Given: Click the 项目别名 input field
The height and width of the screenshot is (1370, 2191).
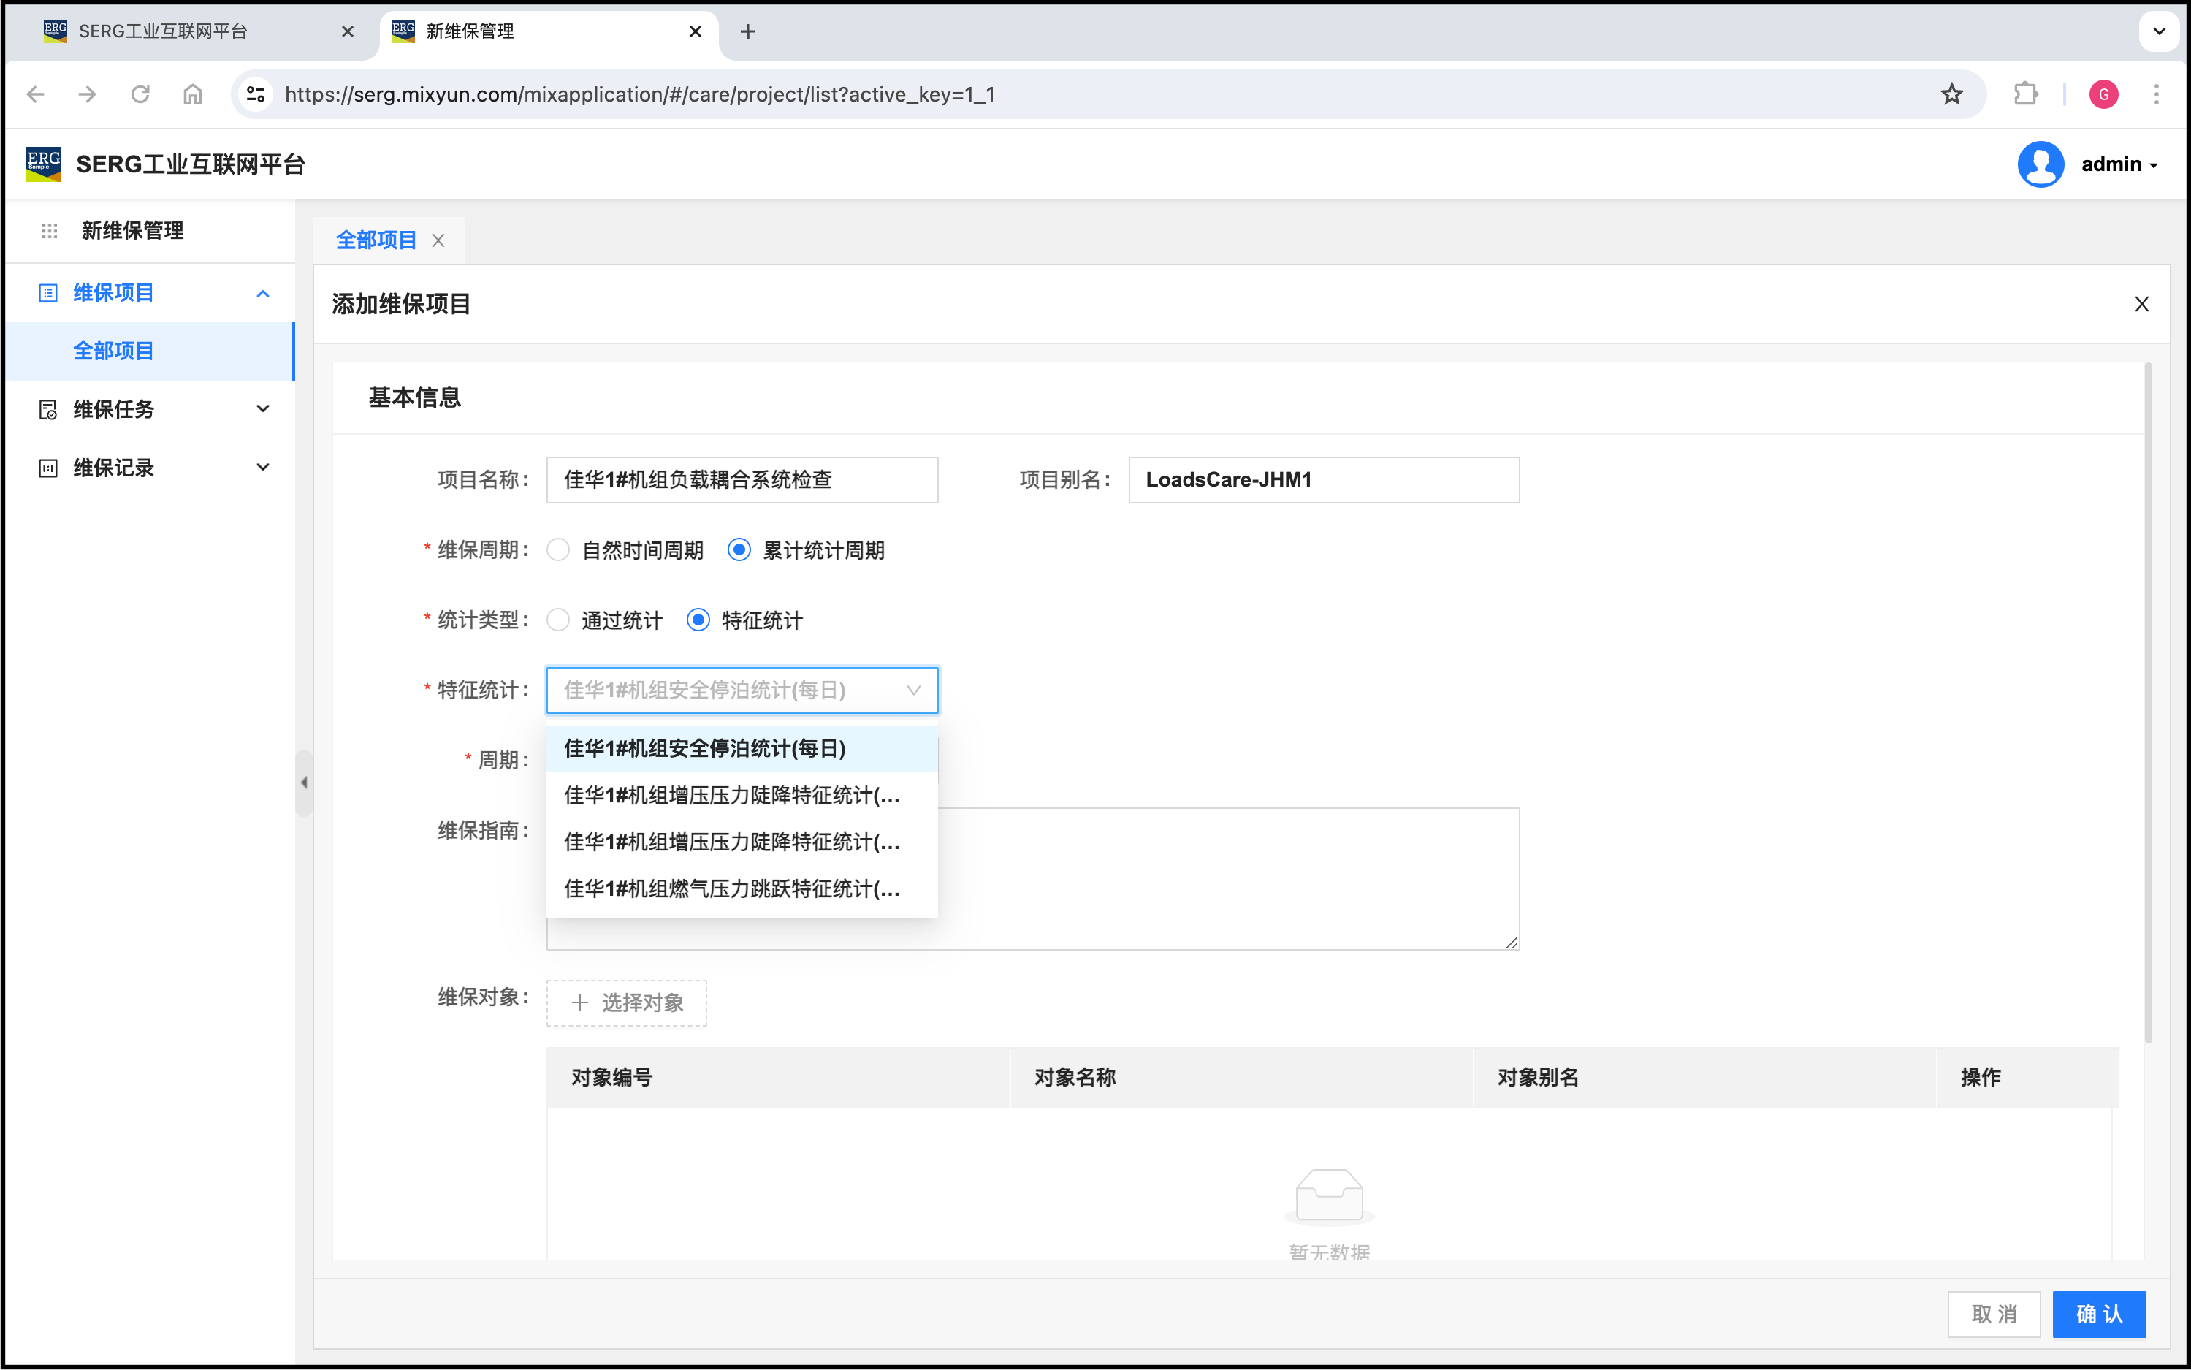Looking at the screenshot, I should pos(1323,479).
